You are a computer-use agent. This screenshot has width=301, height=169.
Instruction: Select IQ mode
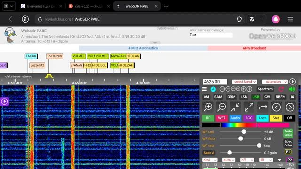pyautogui.click(x=293, y=97)
